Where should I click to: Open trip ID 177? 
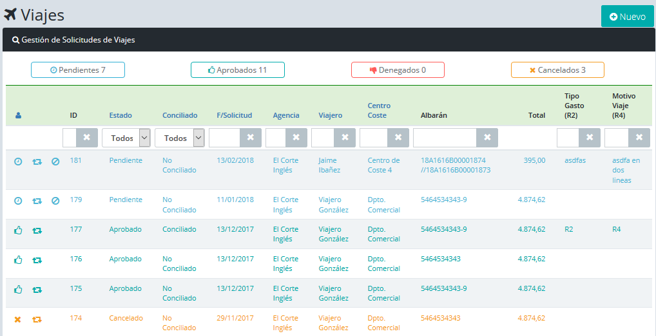point(76,229)
